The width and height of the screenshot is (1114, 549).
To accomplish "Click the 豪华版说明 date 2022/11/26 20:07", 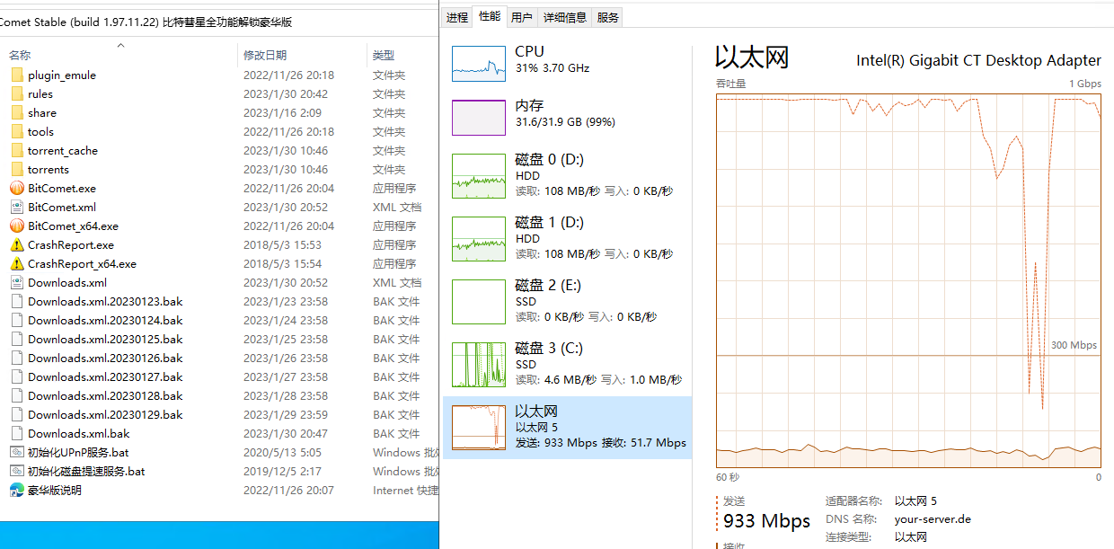I will pos(288,491).
